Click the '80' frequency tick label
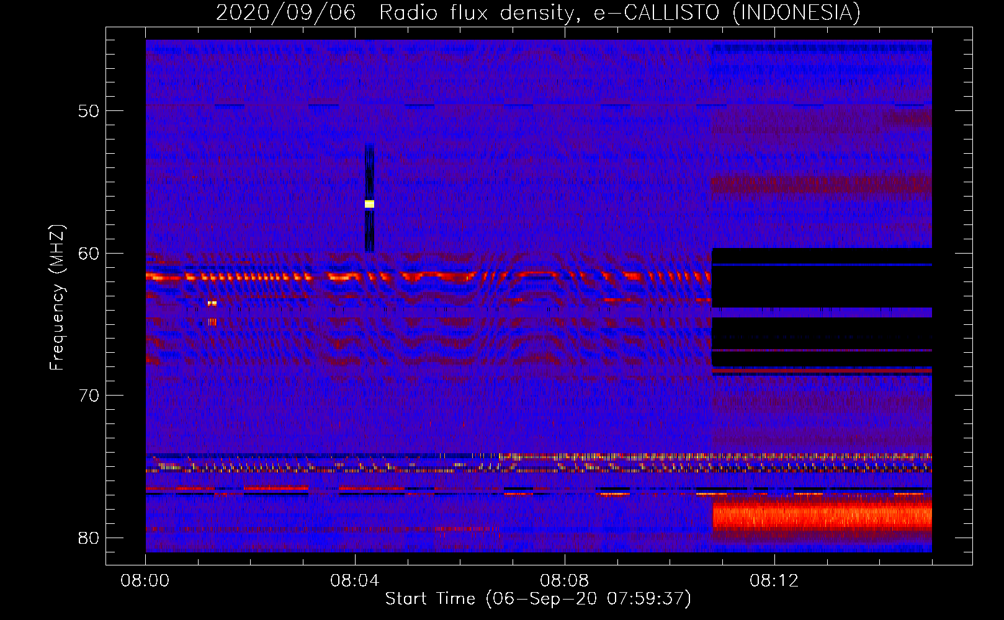Viewport: 1004px width, 620px height. pyautogui.click(x=89, y=538)
